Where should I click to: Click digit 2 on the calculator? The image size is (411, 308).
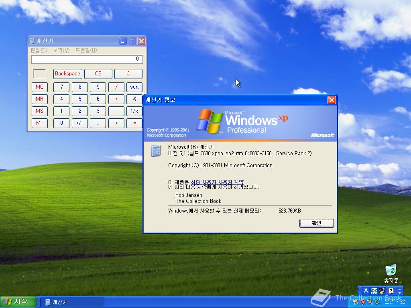[80, 111]
